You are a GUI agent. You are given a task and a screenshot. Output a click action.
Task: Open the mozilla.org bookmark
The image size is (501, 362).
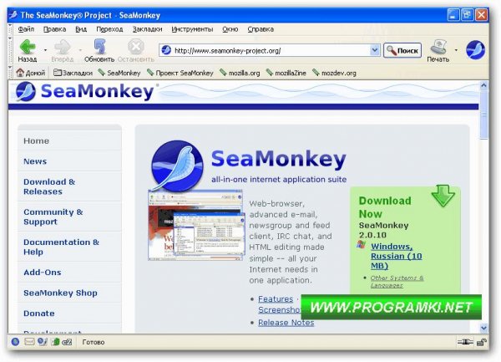point(240,73)
